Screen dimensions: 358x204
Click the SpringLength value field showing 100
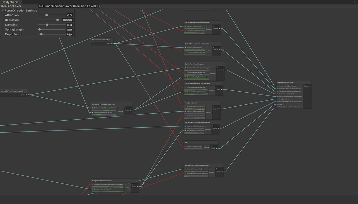pyautogui.click(x=69, y=29)
